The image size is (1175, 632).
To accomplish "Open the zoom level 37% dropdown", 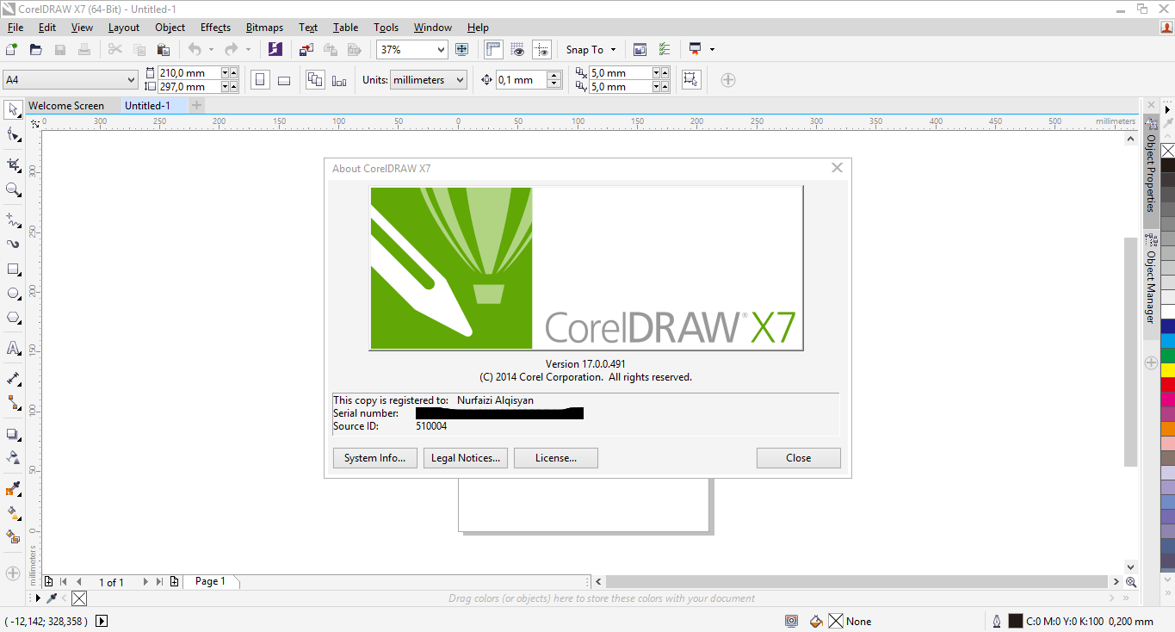I will coord(441,50).
